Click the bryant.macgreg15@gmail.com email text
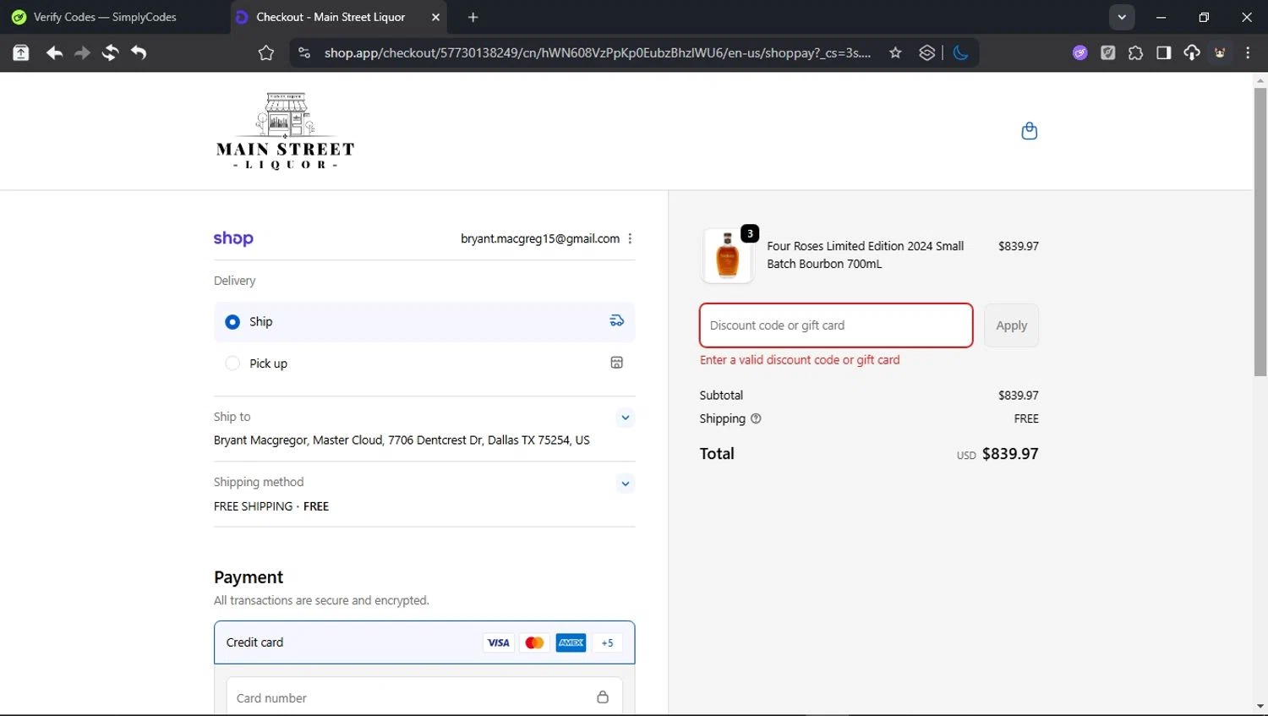 pyautogui.click(x=540, y=238)
